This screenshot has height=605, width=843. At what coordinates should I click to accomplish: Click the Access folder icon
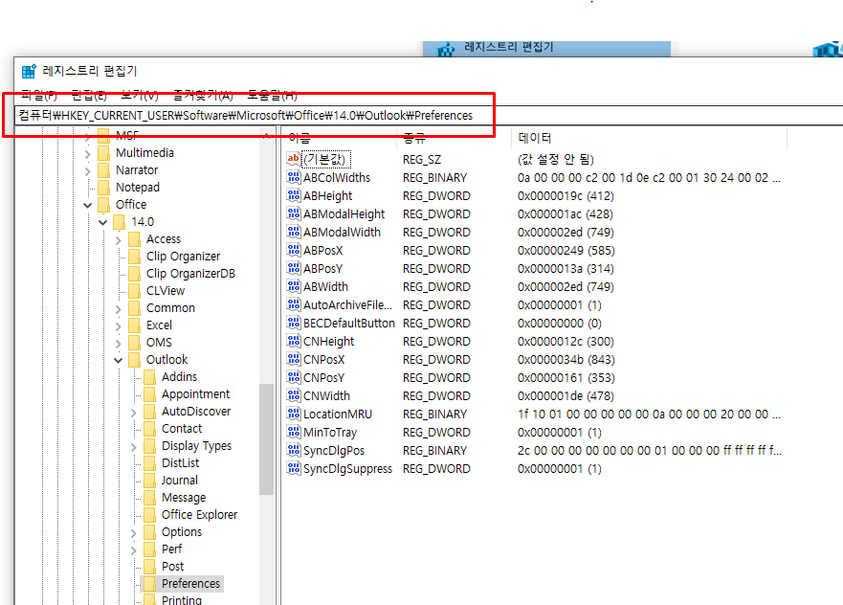tap(135, 238)
